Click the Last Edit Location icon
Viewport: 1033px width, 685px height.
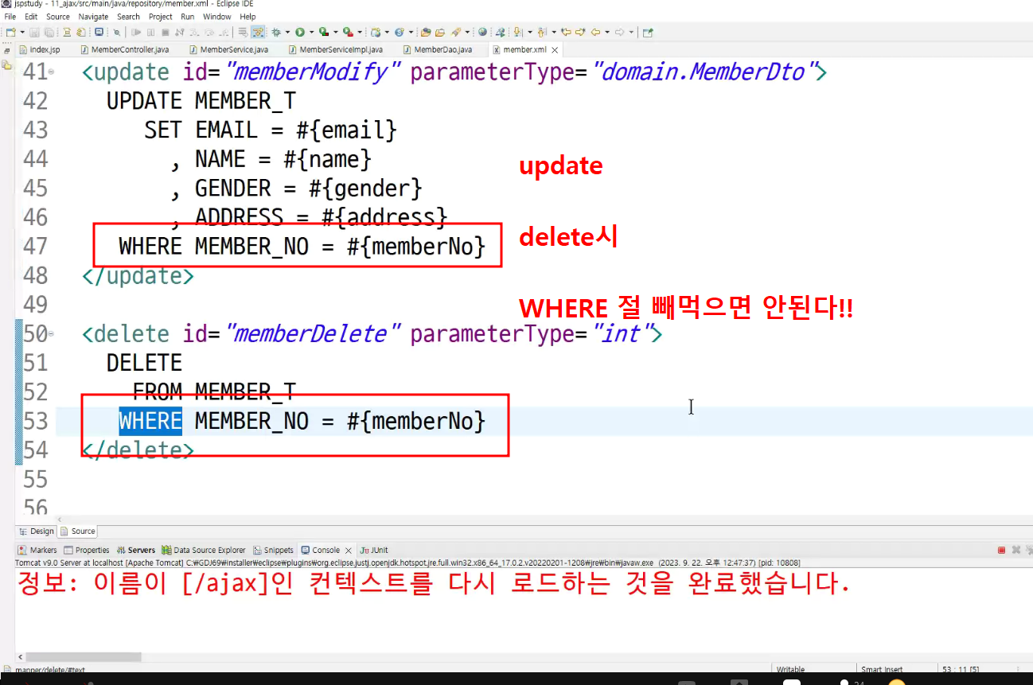[566, 33]
